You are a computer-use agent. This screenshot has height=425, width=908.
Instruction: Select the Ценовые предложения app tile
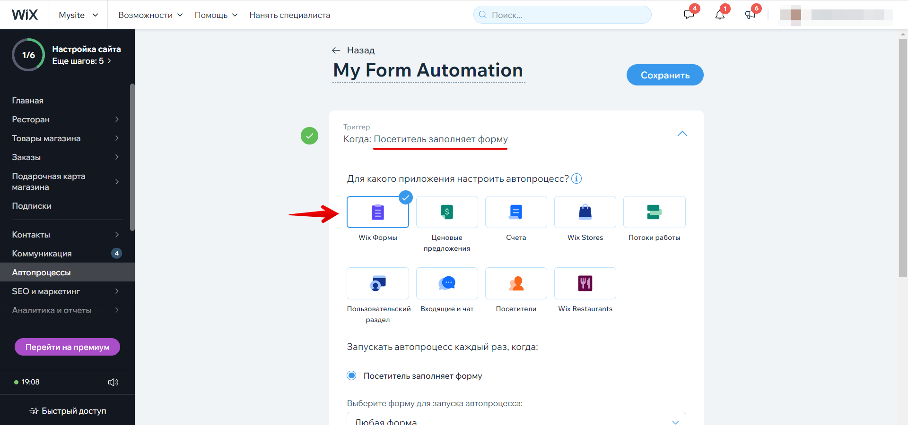click(x=447, y=212)
